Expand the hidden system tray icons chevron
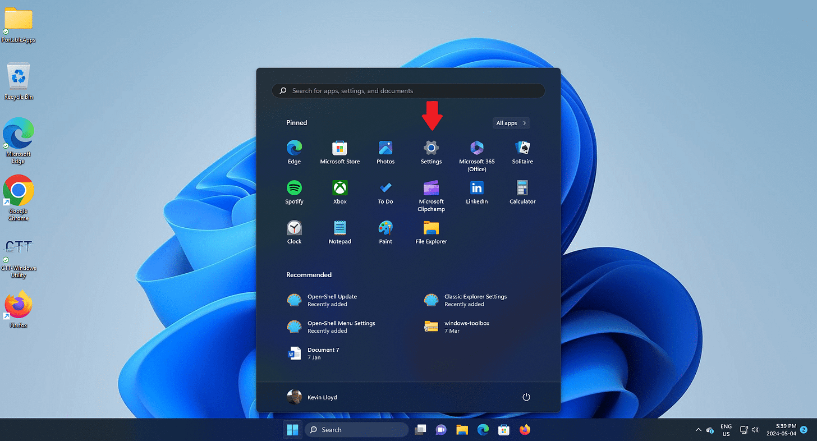This screenshot has width=817, height=441. pos(699,430)
